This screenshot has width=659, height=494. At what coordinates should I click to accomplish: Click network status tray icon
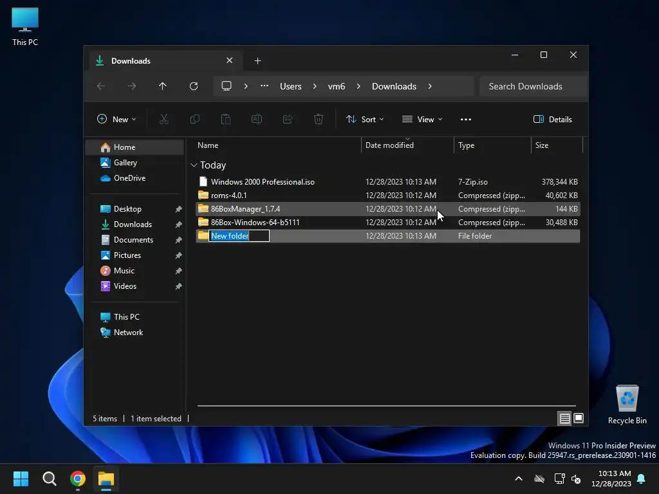[x=559, y=479]
